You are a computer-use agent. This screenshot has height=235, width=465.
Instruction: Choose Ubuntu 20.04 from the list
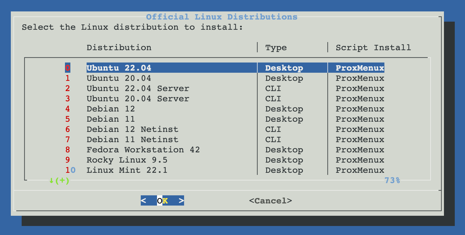coord(119,78)
